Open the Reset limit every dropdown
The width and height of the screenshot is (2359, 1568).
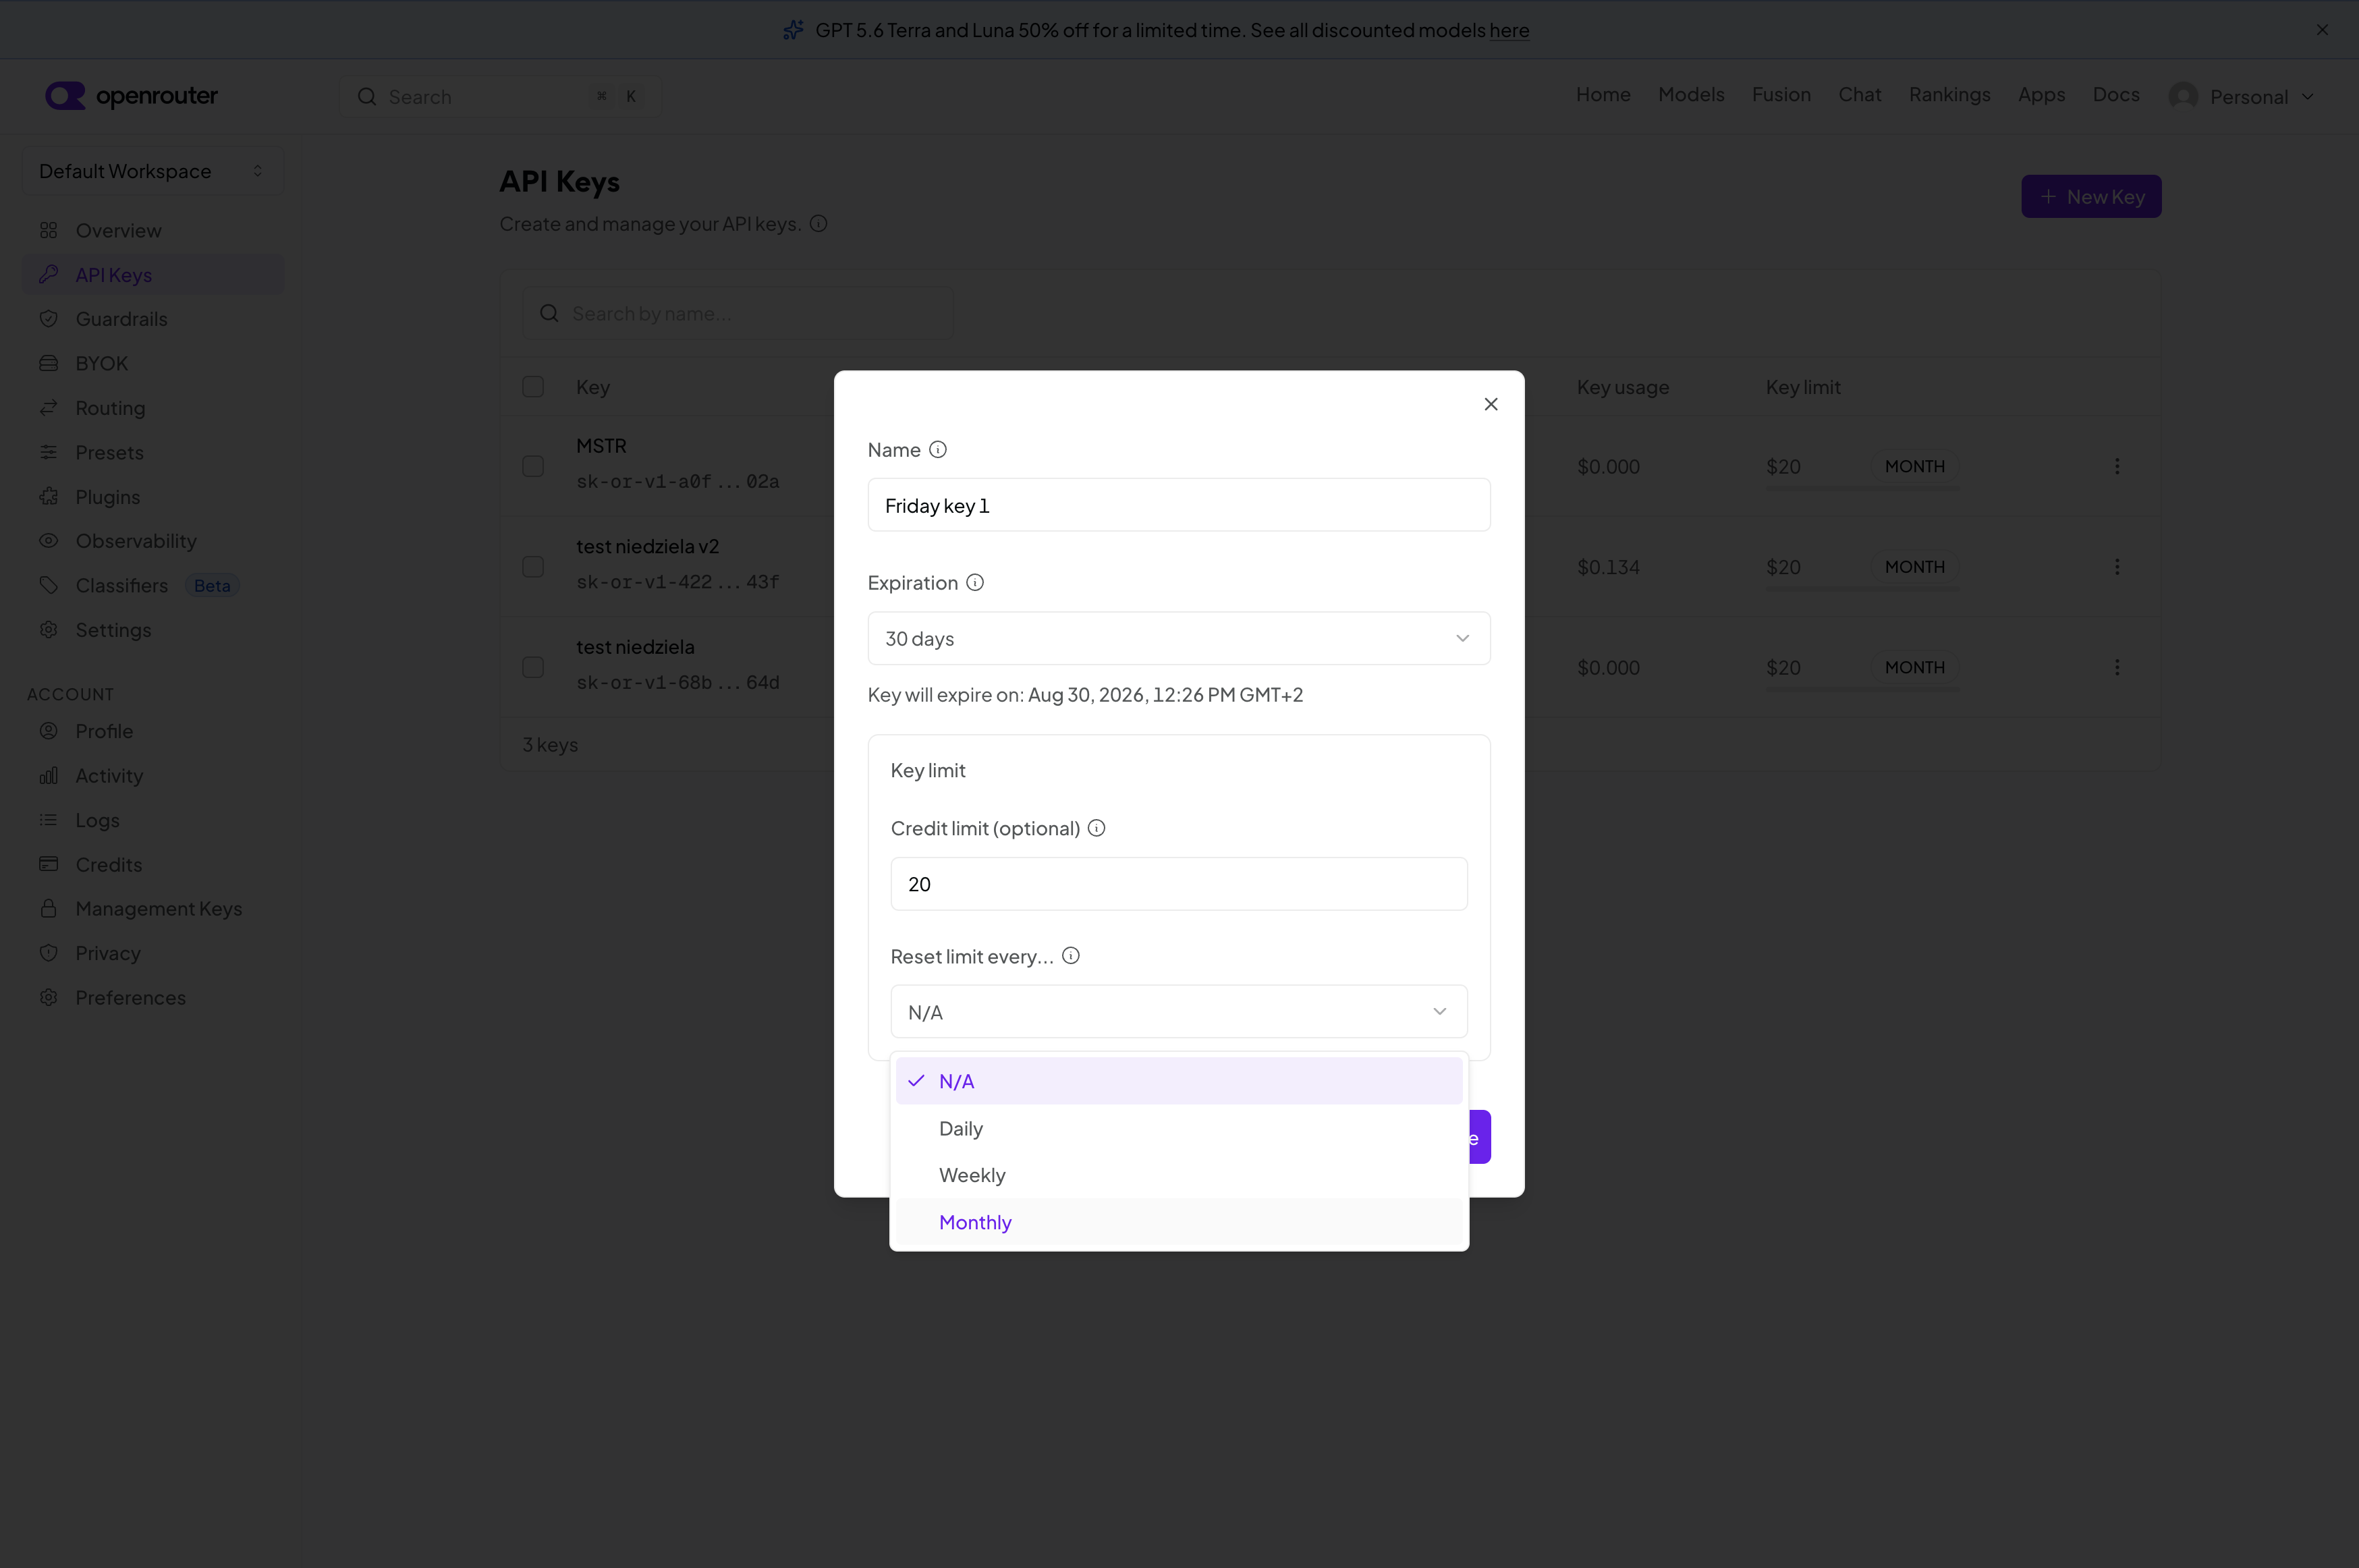[1178, 1012]
